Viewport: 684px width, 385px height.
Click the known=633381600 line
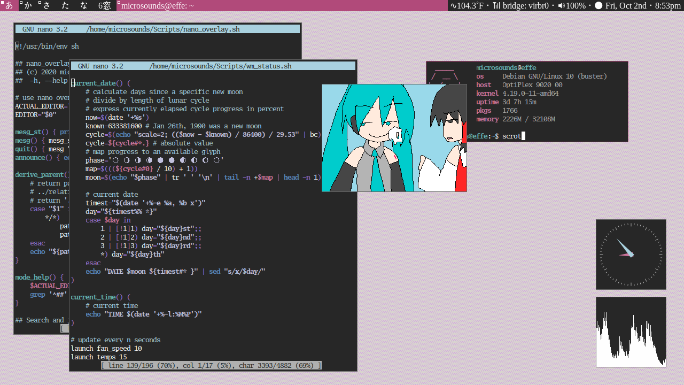[x=174, y=126]
